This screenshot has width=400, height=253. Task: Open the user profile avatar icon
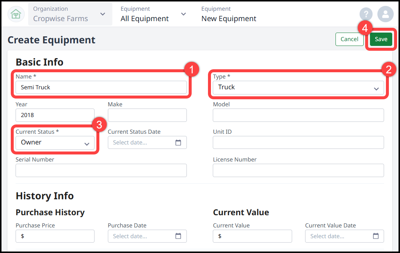tap(385, 14)
